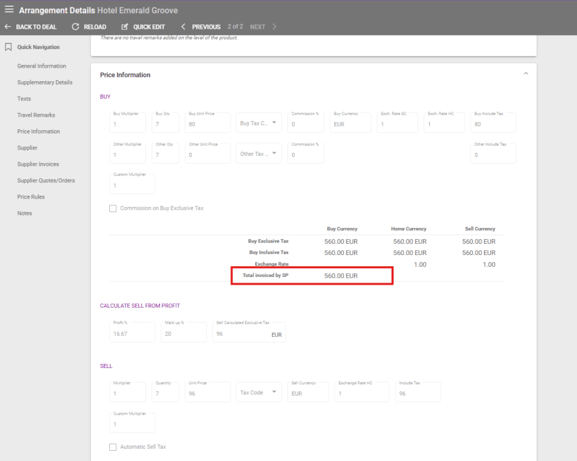Open the Notes navigation link
This screenshot has height=461, width=577.
tap(25, 213)
